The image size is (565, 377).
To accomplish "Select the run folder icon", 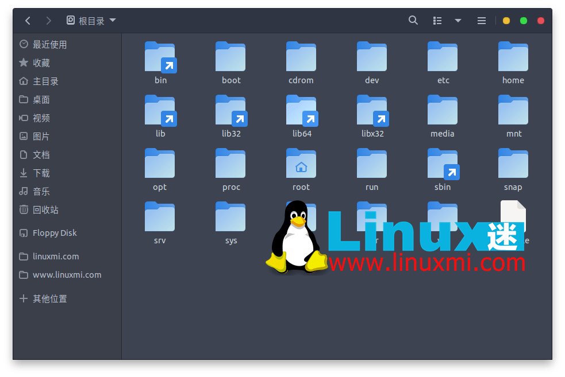I will tap(372, 164).
